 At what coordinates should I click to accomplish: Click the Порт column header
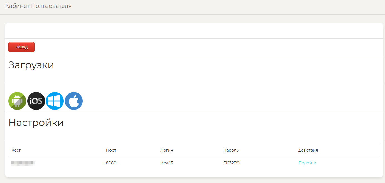pyautogui.click(x=111, y=150)
